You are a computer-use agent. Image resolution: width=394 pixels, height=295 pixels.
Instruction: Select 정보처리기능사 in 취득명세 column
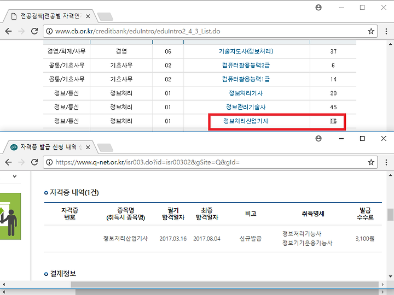[x=302, y=234]
